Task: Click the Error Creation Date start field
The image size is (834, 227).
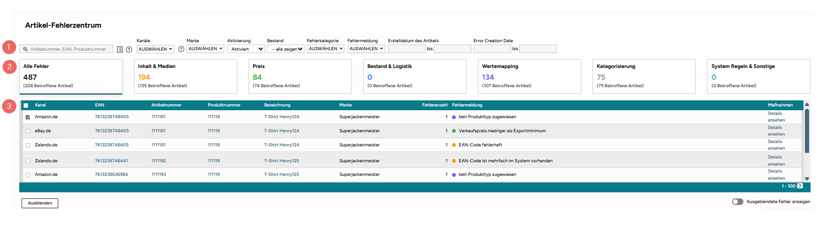Action: pyautogui.click(x=492, y=49)
